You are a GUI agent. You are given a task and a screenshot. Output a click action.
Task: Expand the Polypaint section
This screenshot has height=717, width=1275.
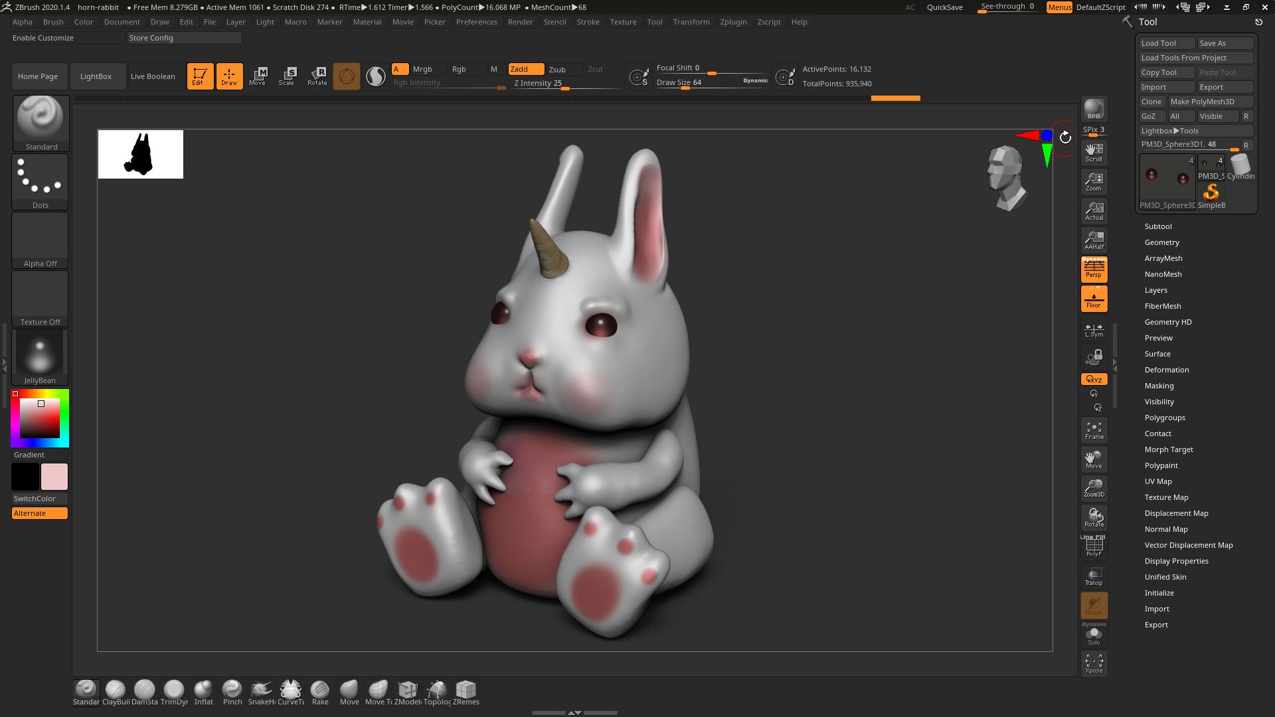1161,465
